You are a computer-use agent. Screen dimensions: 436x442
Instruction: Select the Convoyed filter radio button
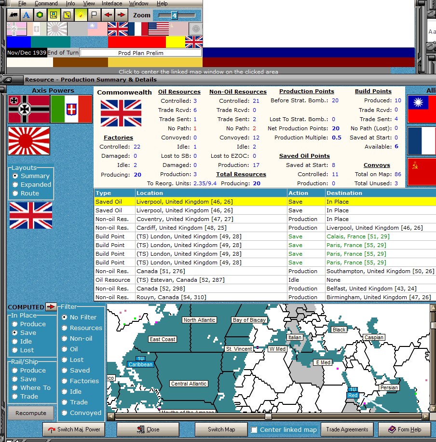click(65, 413)
